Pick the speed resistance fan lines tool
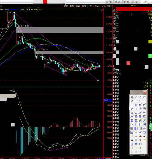 [144, 128]
